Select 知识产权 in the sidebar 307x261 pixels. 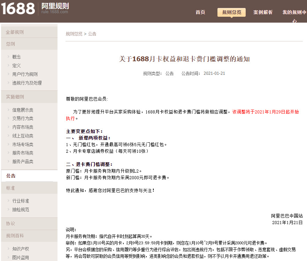click(21, 249)
